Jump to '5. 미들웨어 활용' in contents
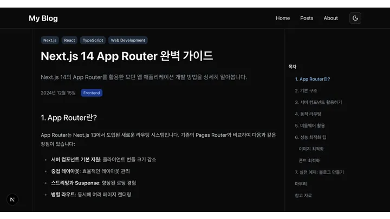 point(310,125)
